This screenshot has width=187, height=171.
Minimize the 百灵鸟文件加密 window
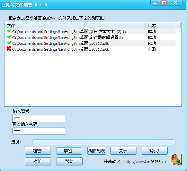[x=155, y=3]
